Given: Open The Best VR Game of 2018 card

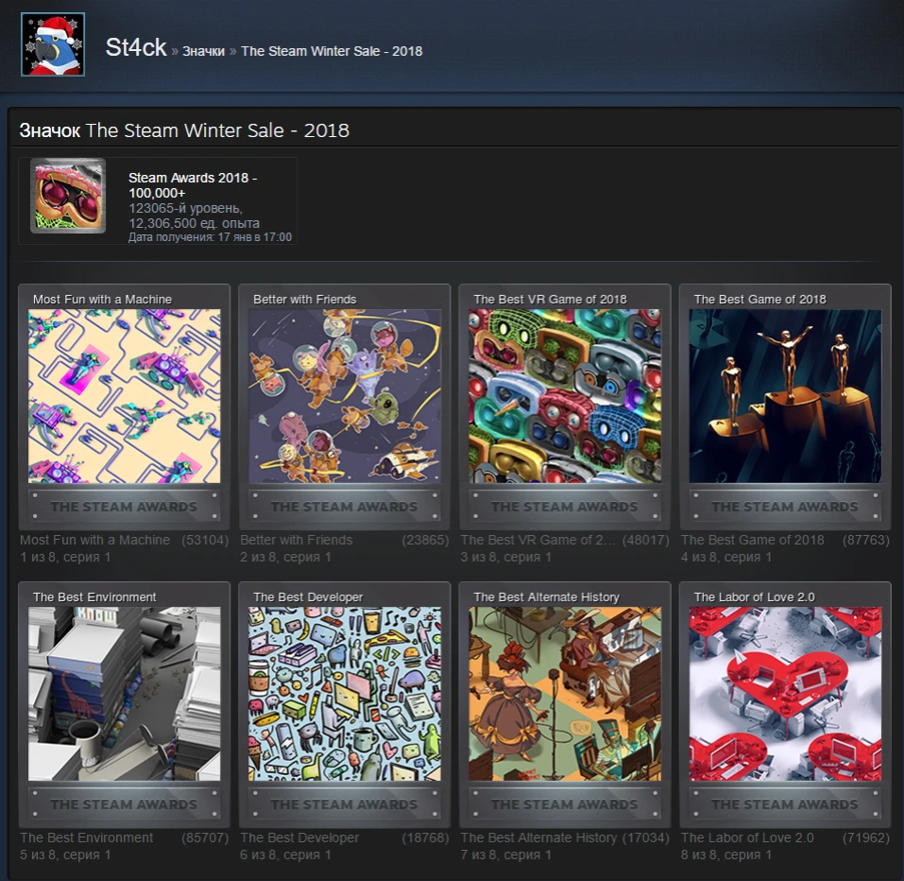Looking at the screenshot, I should [565, 406].
